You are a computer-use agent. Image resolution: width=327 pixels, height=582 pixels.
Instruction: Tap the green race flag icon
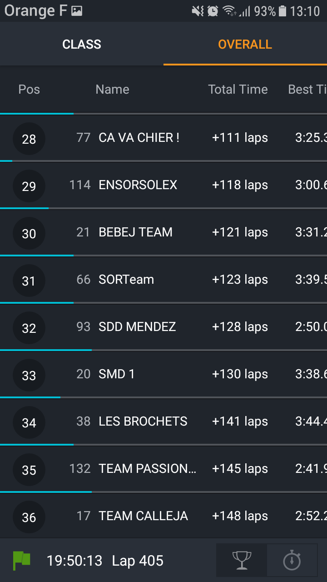point(21,561)
